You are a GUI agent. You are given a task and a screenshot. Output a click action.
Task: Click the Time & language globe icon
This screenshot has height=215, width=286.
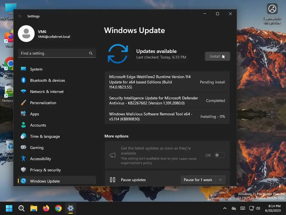pos(23,136)
